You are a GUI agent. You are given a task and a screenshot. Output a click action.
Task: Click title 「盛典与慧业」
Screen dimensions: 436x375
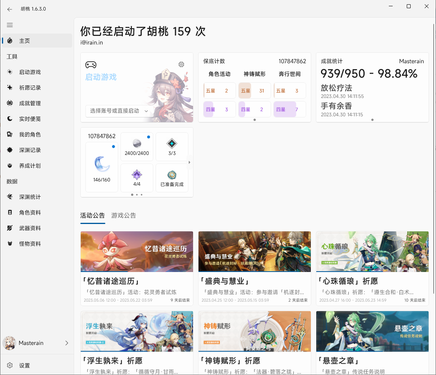coord(225,281)
